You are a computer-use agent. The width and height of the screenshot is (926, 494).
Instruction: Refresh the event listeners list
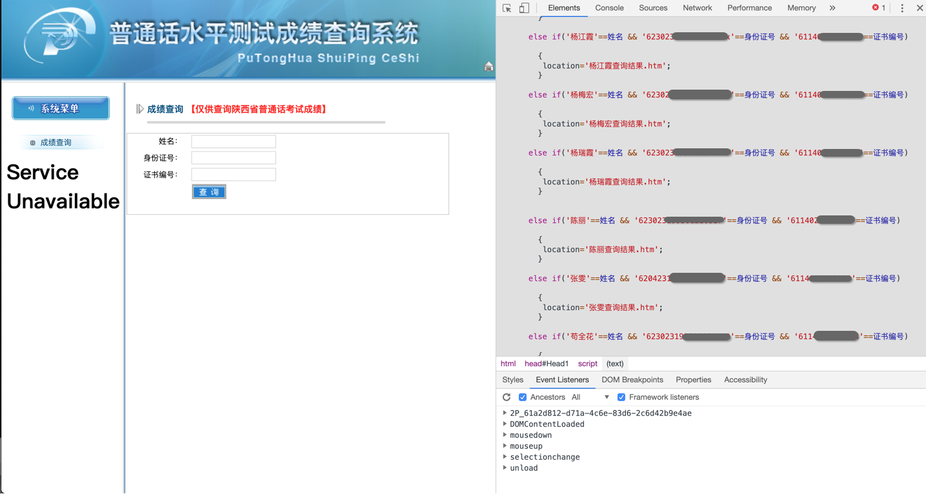pos(507,397)
